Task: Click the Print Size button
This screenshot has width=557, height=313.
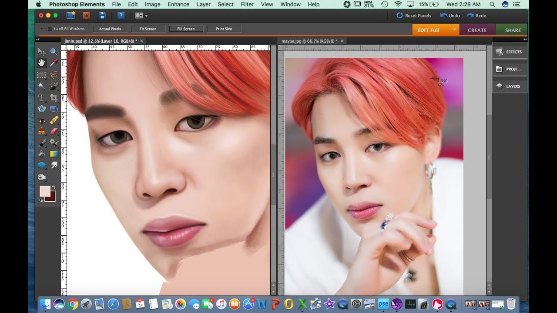Action: (x=224, y=29)
